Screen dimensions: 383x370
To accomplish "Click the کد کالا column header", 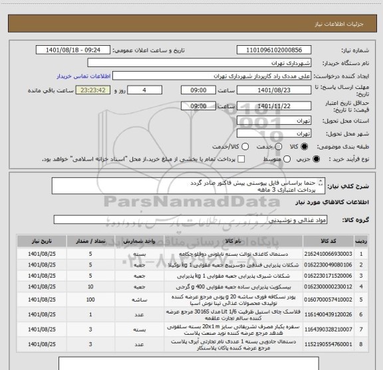I will [328, 241].
